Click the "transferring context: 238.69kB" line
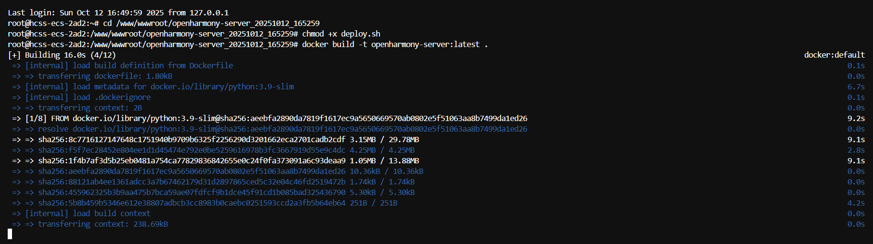 [x=103, y=224]
